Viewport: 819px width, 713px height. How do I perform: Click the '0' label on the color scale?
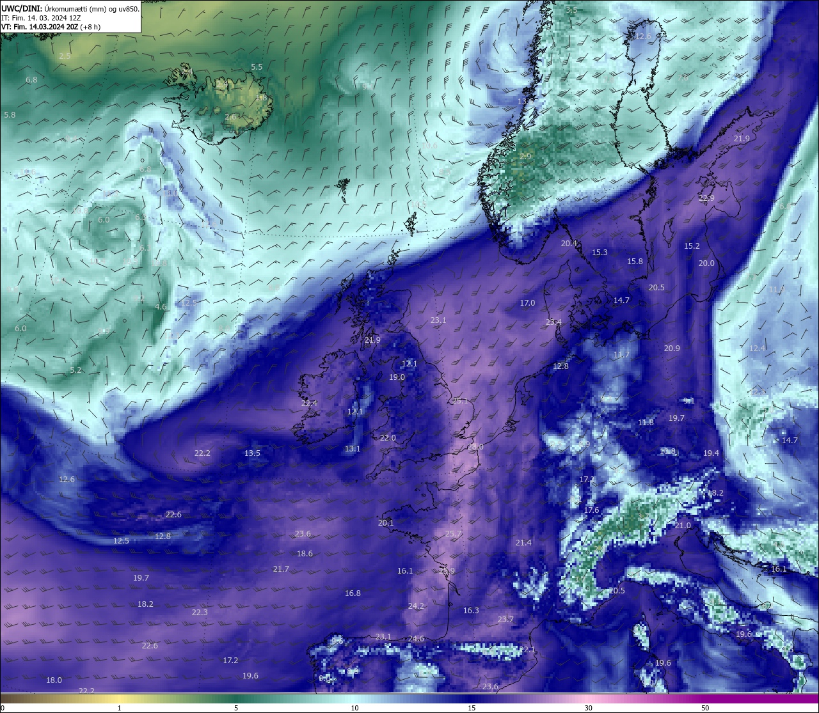3,708
